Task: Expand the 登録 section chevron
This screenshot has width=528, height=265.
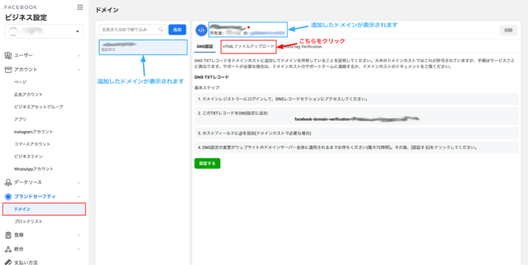Action: 79,235
